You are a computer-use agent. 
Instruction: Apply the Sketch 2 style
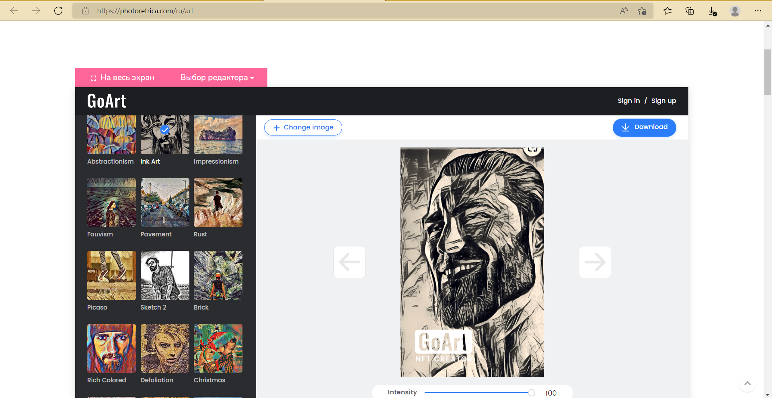tap(165, 275)
